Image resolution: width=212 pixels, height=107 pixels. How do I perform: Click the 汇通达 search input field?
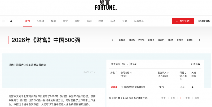coord(194,64)
